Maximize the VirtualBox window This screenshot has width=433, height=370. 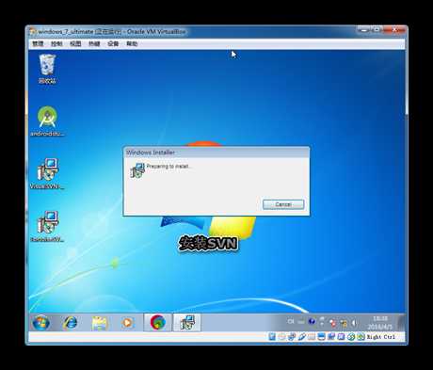[x=377, y=30]
